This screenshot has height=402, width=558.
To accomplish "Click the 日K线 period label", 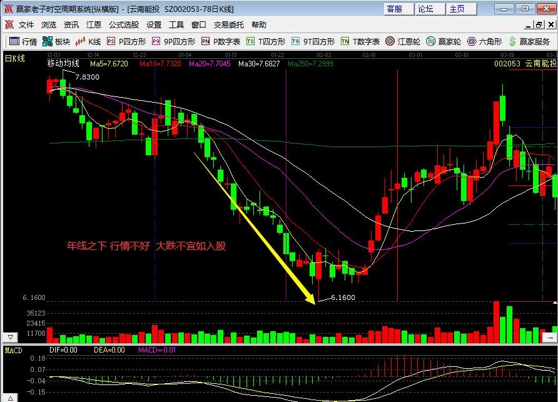I will coord(14,58).
